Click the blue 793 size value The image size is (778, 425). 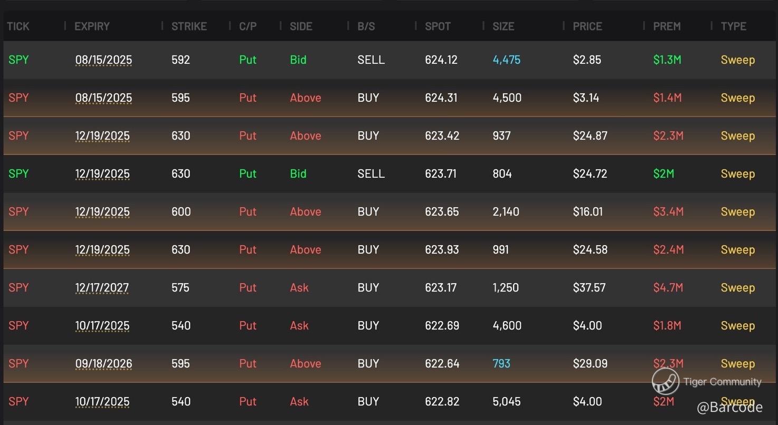coord(501,364)
